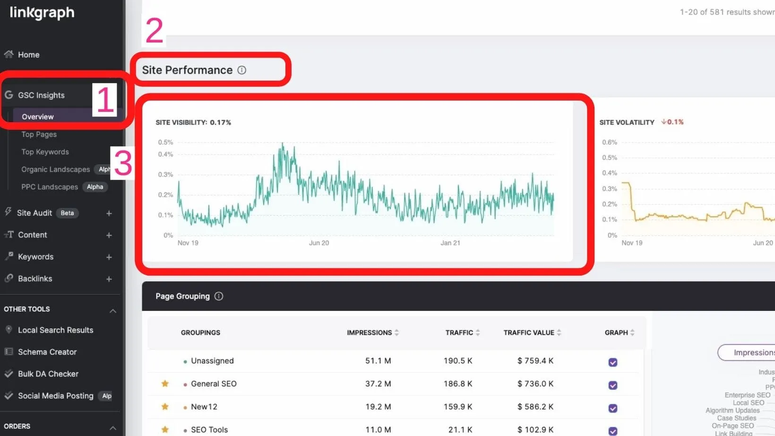Click the Home icon in the sidebar
Viewport: 775px width, 436px height.
click(x=8, y=54)
